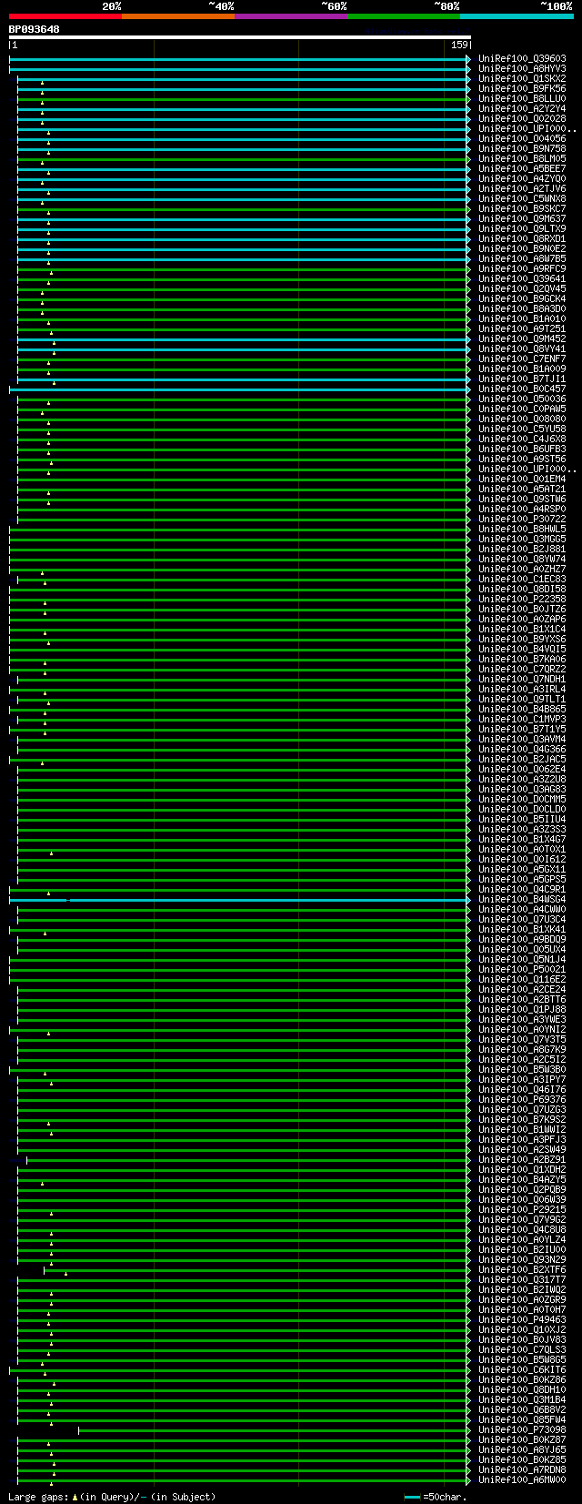The width and height of the screenshot is (582, 1504).
Task: Click the cyan ~100% identity legend bar
Action: 517,15
